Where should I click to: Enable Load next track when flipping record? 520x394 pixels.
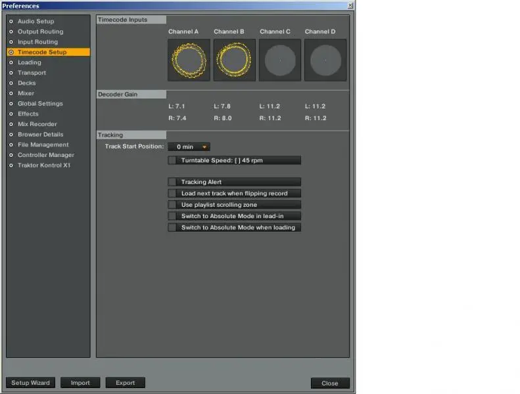pyautogui.click(x=173, y=193)
